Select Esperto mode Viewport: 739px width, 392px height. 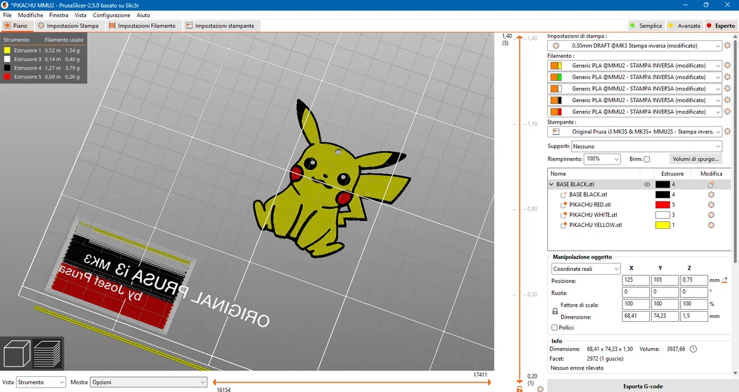[x=721, y=26]
